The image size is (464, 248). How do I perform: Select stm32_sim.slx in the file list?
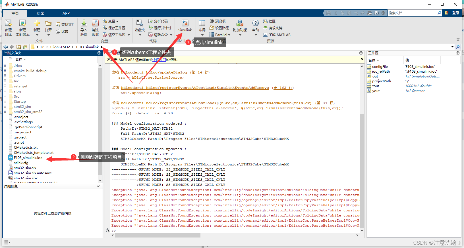[25, 168]
